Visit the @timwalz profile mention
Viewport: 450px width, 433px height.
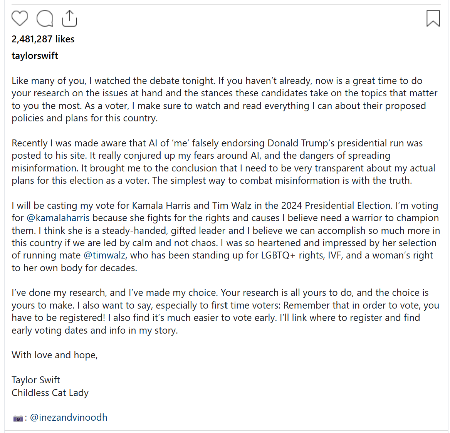tap(104, 255)
